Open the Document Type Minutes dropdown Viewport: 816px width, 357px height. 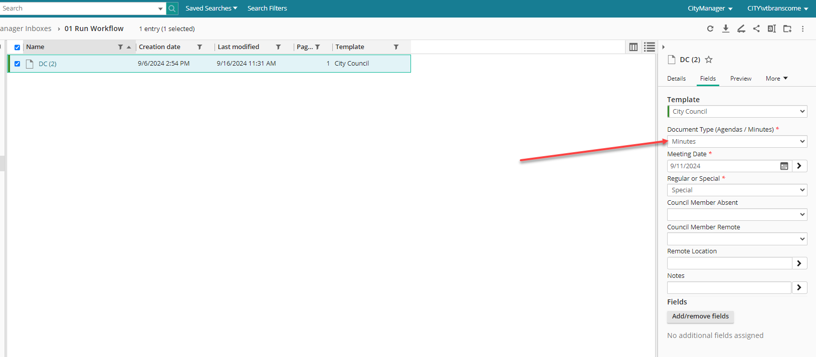(x=737, y=142)
